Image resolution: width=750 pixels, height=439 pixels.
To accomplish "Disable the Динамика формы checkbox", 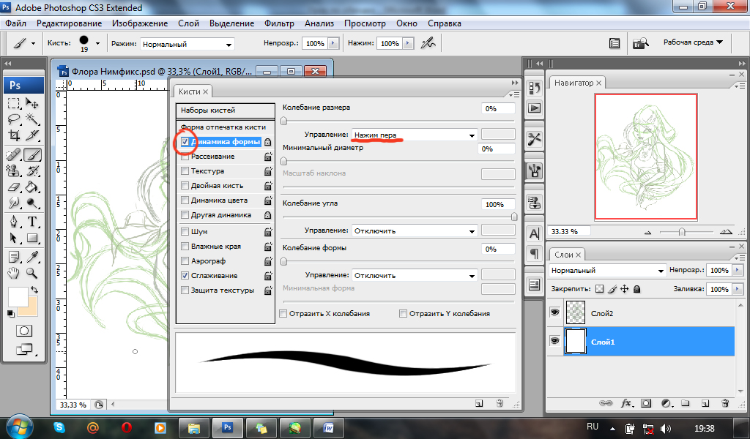I will coord(185,142).
